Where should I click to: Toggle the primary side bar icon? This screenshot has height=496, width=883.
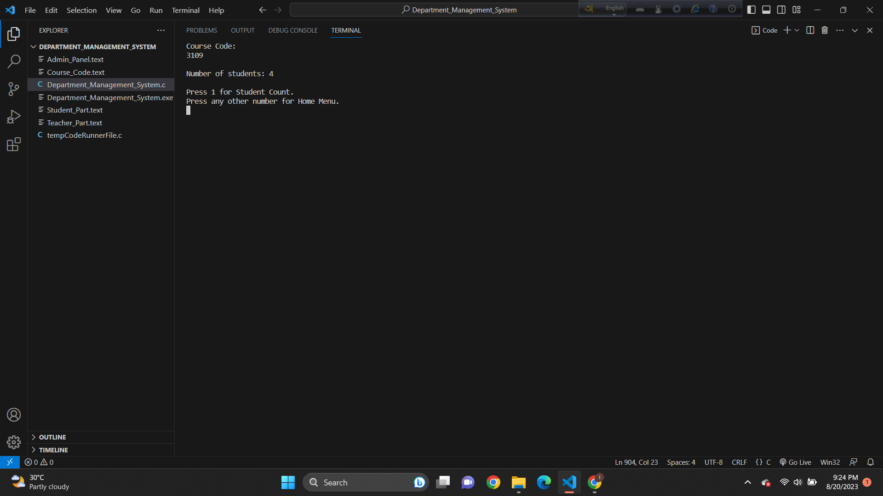[x=752, y=9]
